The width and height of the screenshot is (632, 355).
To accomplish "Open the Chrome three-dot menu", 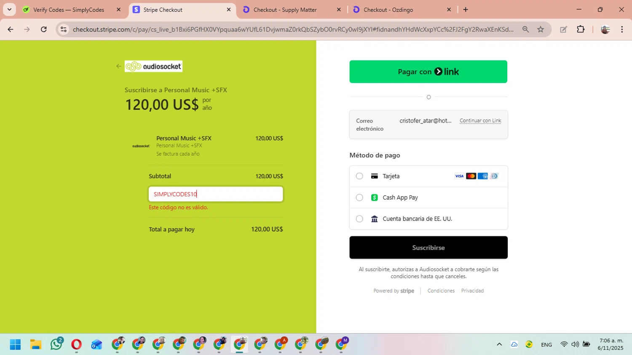I will (x=622, y=29).
